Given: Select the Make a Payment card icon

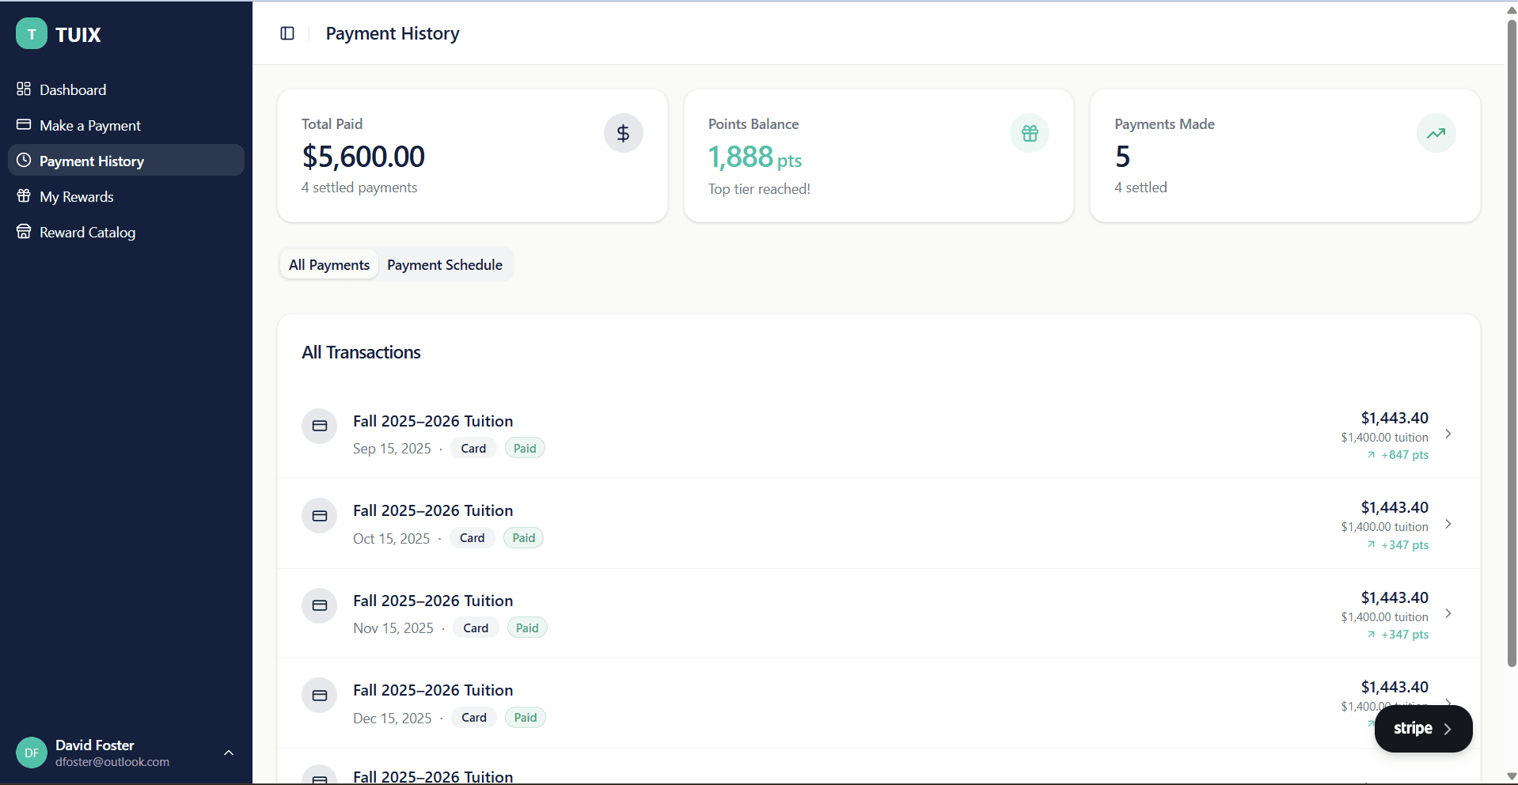Looking at the screenshot, I should (x=24, y=125).
